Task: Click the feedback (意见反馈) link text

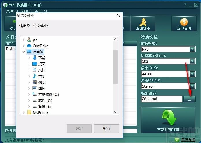Action: click(x=188, y=140)
